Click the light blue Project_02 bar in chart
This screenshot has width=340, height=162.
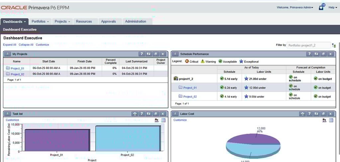[127, 138]
